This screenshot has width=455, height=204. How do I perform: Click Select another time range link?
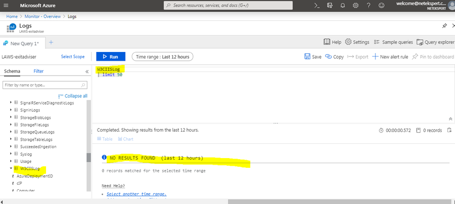(136, 194)
